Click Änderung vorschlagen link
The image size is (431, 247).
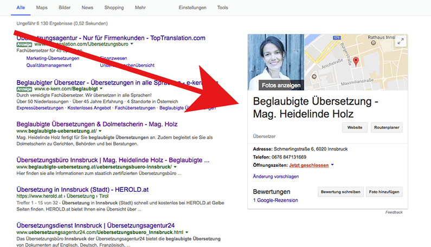tap(276, 177)
